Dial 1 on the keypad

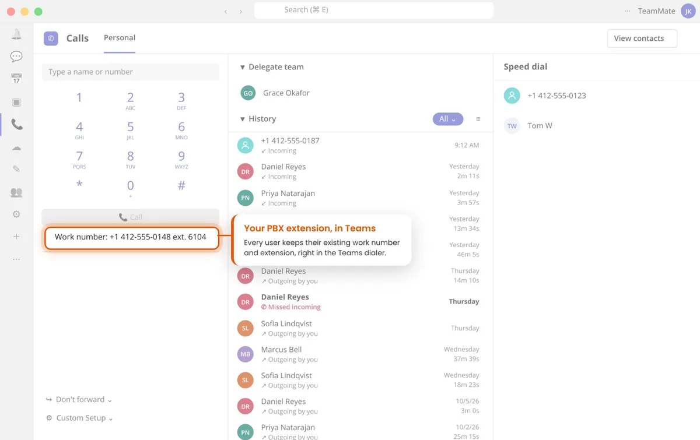click(79, 98)
